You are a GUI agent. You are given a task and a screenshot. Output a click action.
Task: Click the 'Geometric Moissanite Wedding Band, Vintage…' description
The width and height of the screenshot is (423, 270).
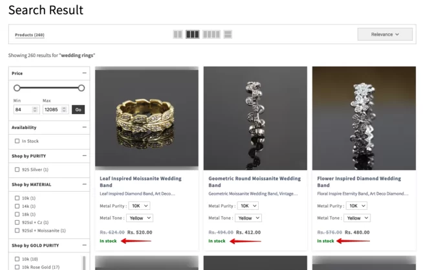(x=253, y=194)
